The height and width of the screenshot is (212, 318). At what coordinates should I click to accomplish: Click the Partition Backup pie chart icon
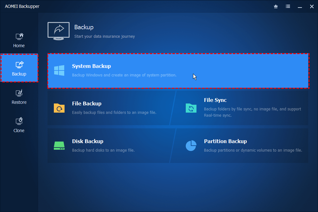pos(191,145)
